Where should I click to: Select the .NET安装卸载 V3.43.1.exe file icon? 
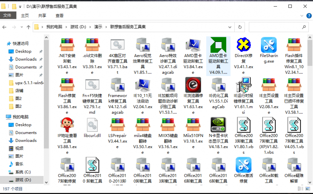pos(67,45)
